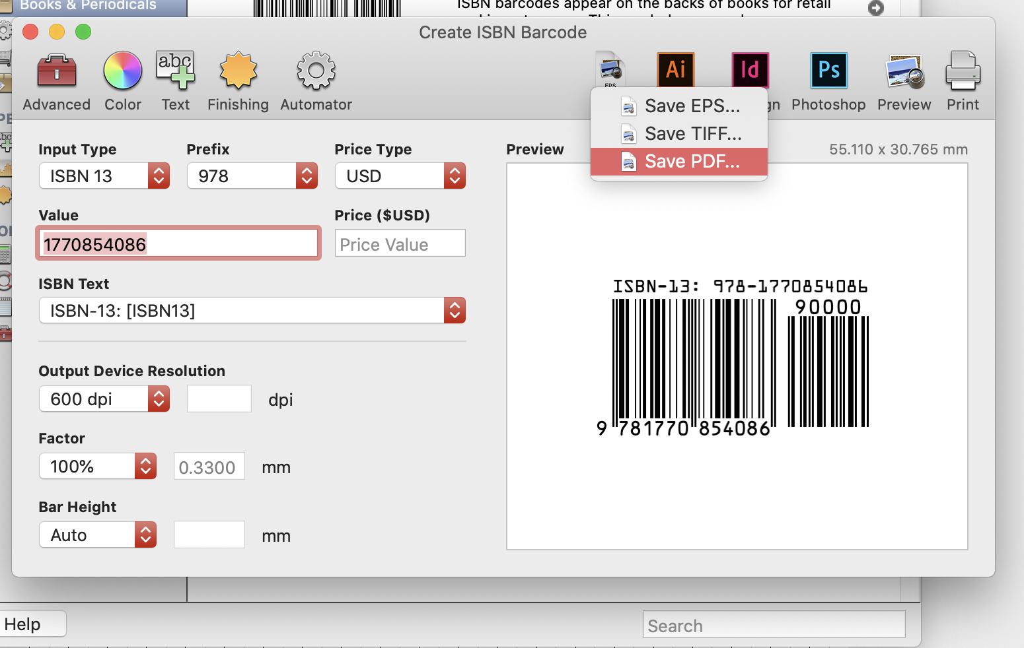
Task: Send barcode to Adobe Illustrator
Action: click(676, 69)
